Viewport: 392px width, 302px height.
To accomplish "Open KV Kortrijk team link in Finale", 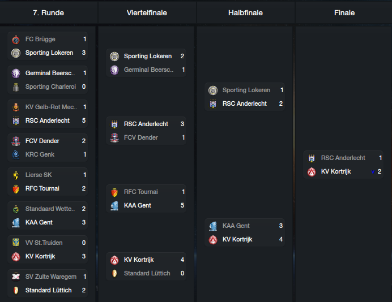I will click(336, 172).
